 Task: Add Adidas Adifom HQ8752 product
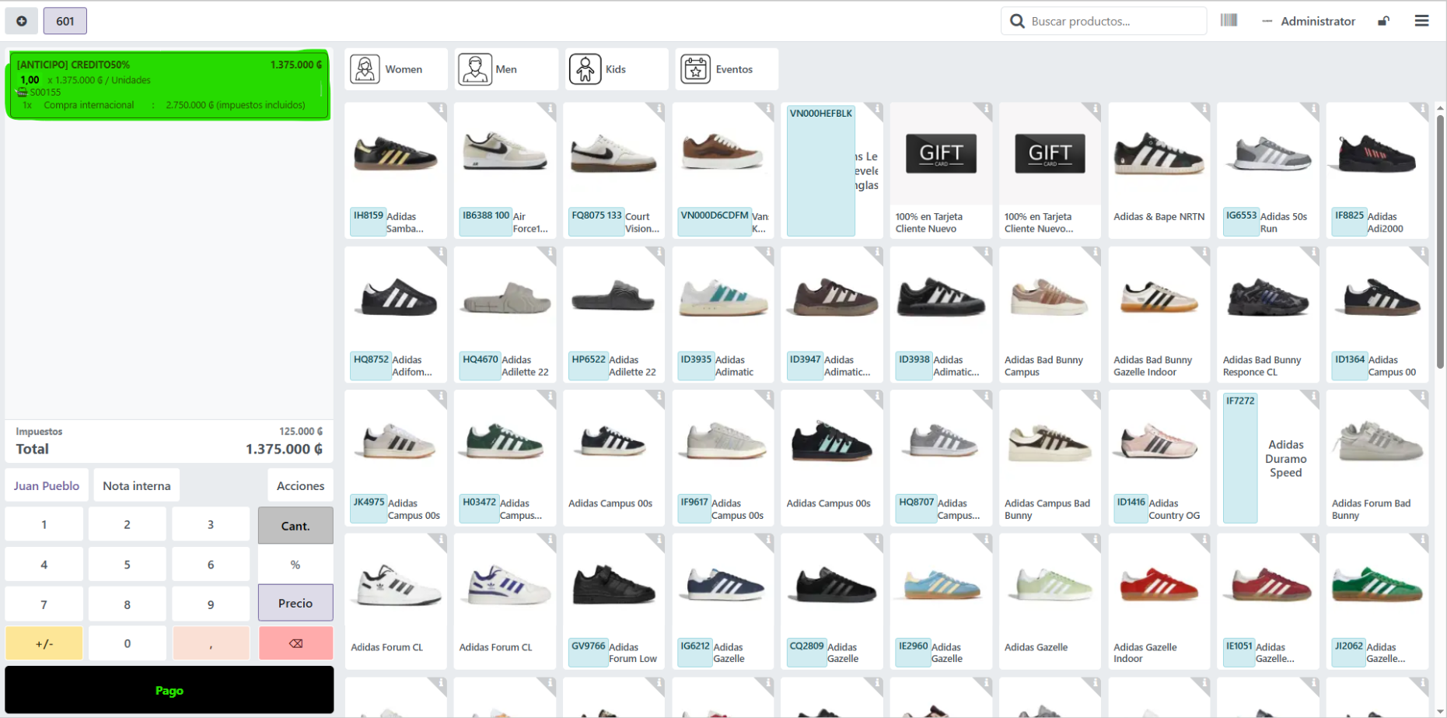click(396, 314)
